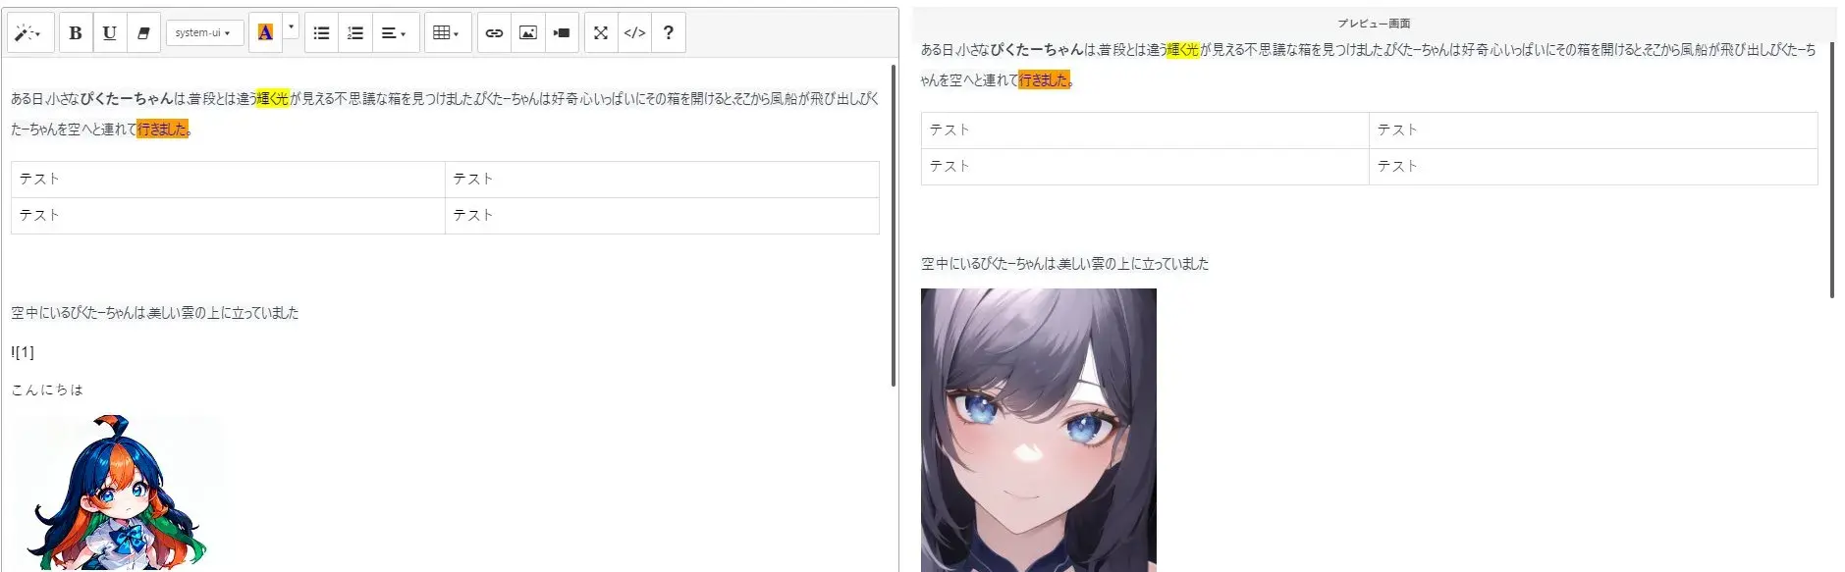1845x572 pixels.
Task: Insert a picture with image icon
Action: click(x=528, y=32)
